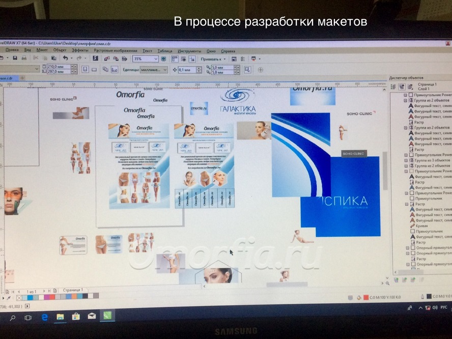
Task: Open the Эффекты menu
Action: 80,50
